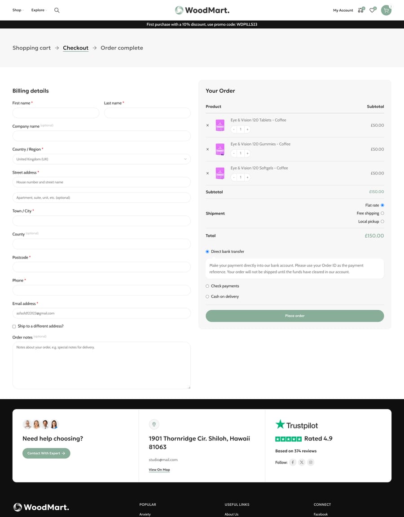Click the WoodMart logo in header
Viewport: 404px width, 517px height.
202,10
